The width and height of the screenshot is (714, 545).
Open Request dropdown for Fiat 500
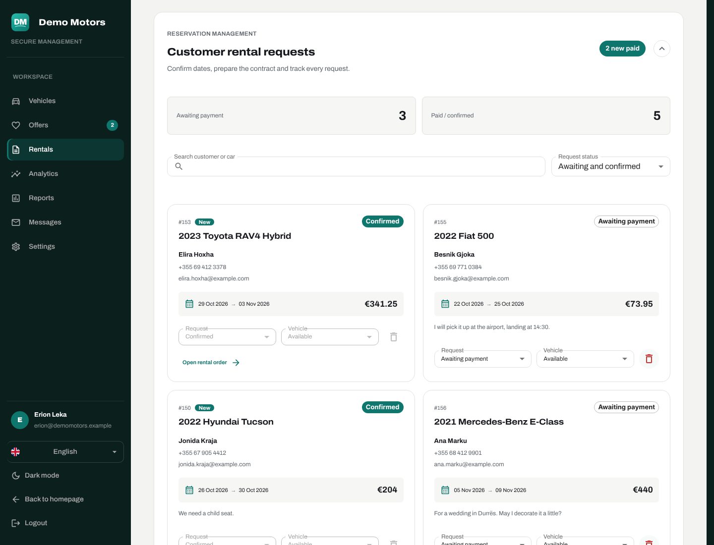(482, 359)
